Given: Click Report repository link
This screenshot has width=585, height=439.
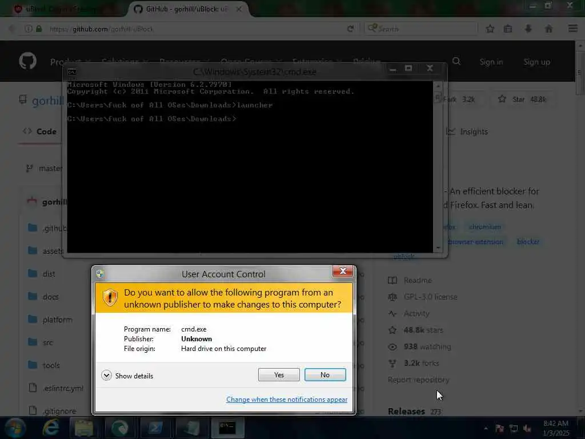Looking at the screenshot, I should [x=418, y=380].
